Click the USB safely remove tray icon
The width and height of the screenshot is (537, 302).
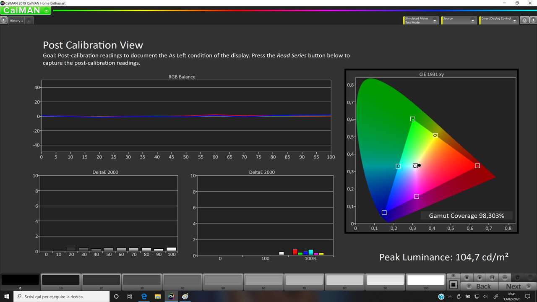[x=459, y=297]
